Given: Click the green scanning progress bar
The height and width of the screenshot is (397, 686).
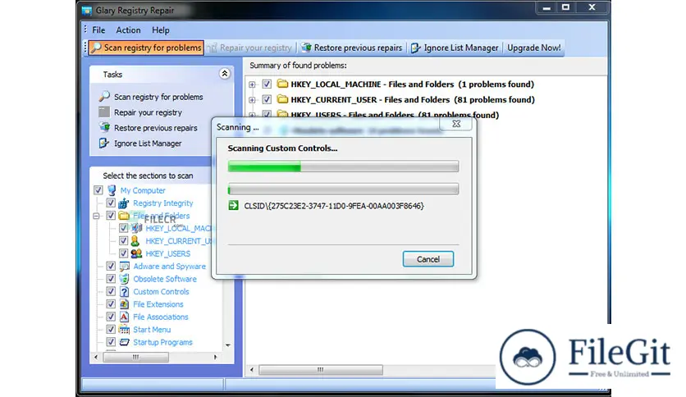Looking at the screenshot, I should click(x=343, y=167).
